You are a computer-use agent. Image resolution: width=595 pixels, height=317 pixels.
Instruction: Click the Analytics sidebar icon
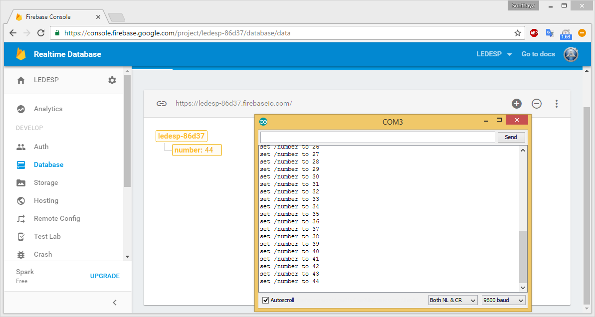click(x=21, y=109)
